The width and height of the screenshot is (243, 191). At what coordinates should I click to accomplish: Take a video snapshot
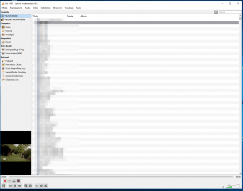coord(10,181)
